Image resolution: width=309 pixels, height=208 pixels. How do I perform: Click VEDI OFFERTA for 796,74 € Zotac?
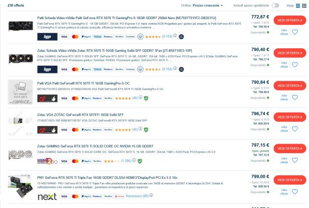(290, 117)
